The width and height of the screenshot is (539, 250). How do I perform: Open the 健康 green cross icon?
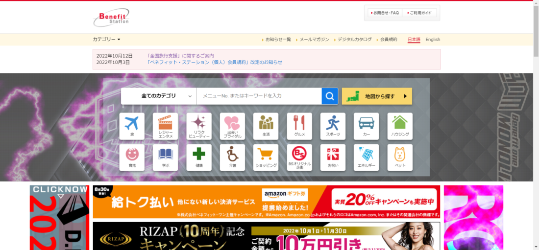[x=198, y=158]
